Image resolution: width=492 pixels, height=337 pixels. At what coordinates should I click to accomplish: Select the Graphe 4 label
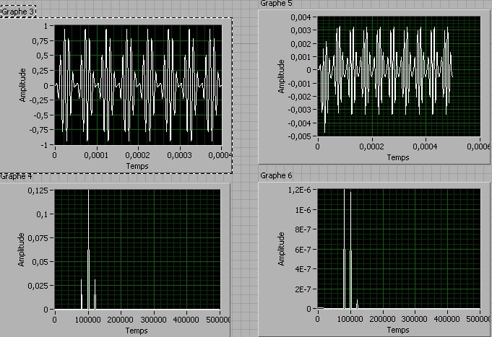click(16, 176)
